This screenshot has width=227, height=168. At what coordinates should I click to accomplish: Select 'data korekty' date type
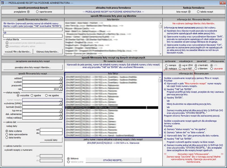7,138
